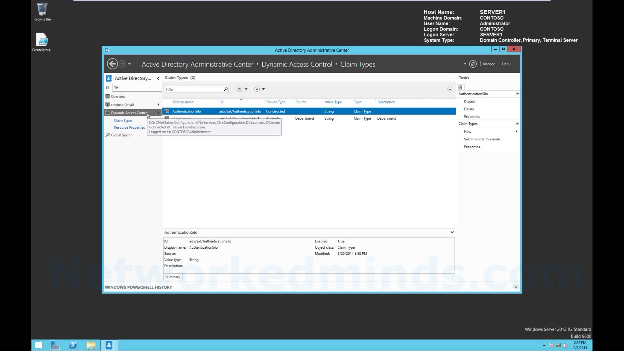The height and width of the screenshot is (351, 624).
Task: Click the AuthenticationSilo row icon
Action: [167, 111]
